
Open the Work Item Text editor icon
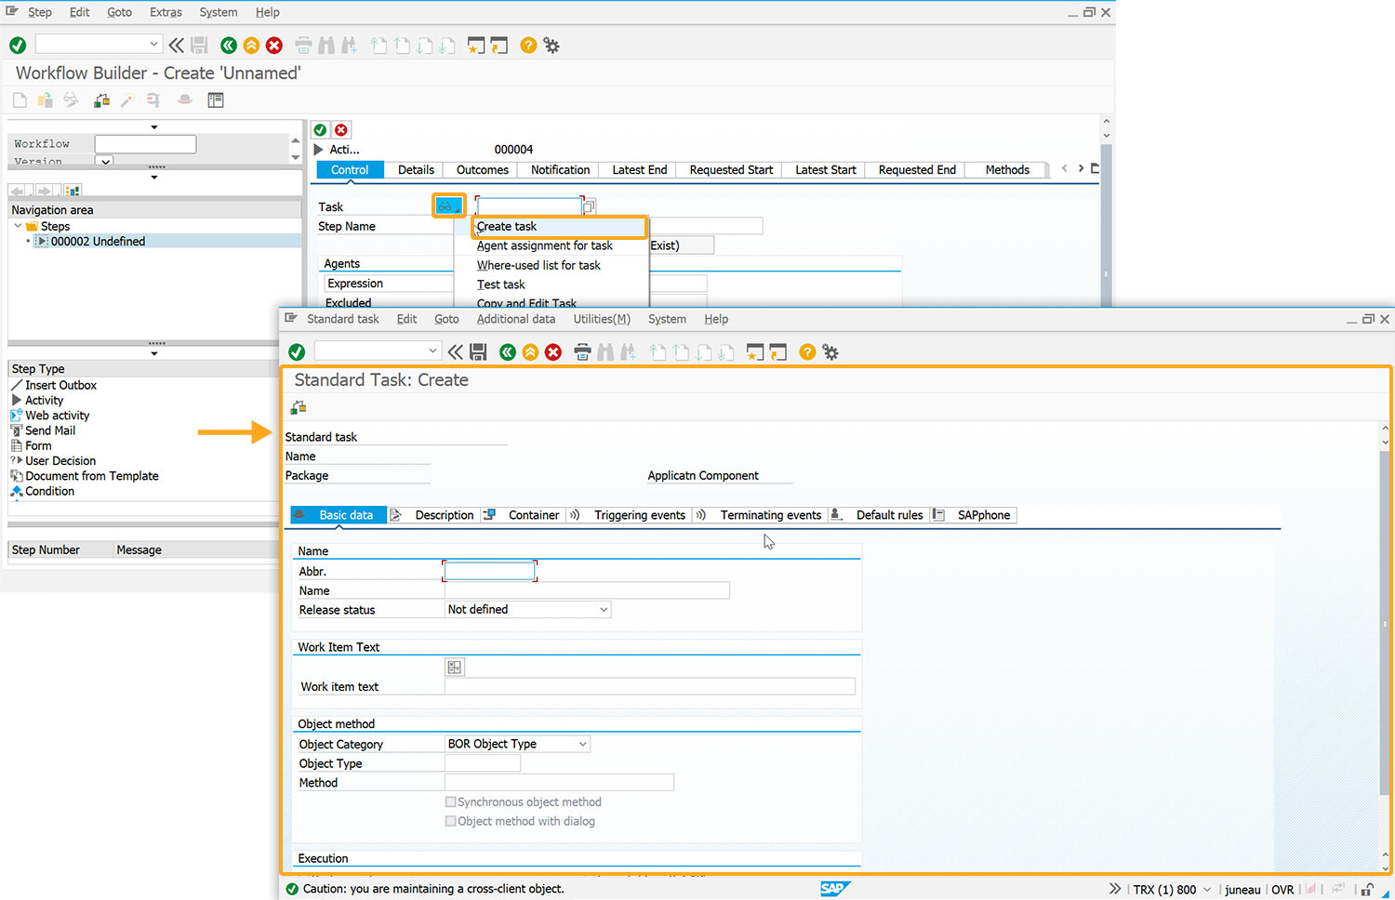(x=454, y=668)
